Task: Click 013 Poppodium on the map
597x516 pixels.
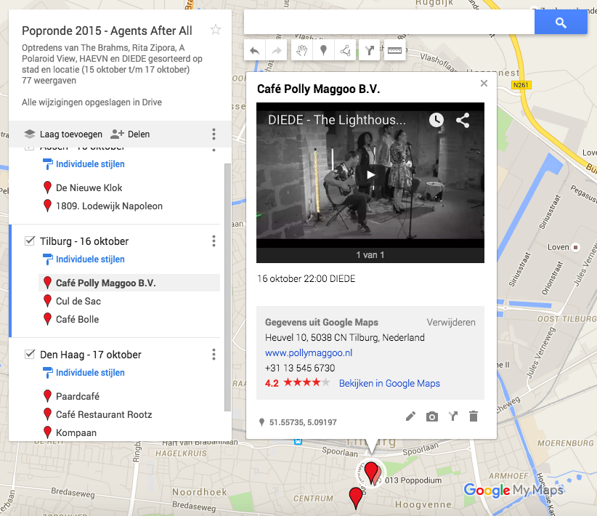Action: pos(413,480)
